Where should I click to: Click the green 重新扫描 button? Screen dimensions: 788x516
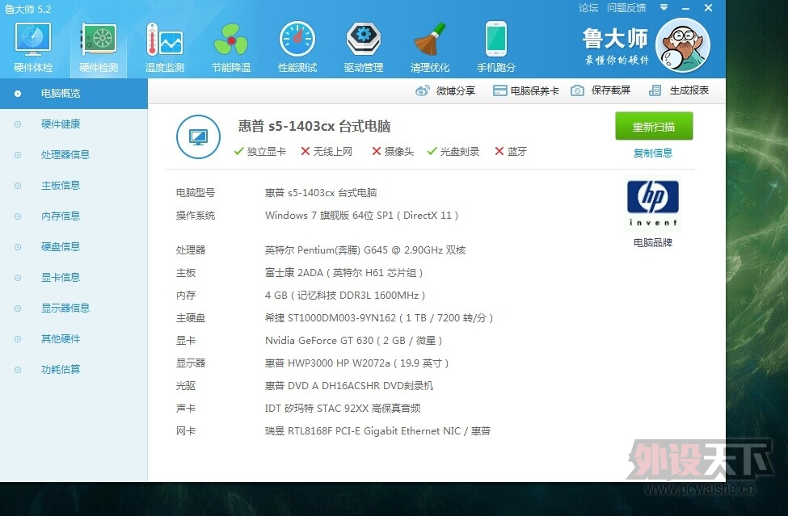pos(654,126)
